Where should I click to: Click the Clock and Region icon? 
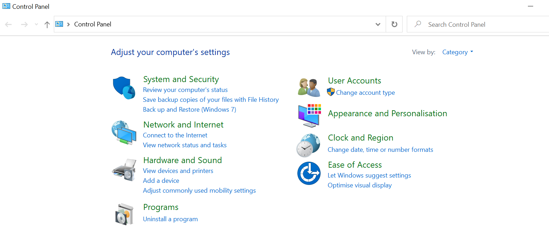308,145
